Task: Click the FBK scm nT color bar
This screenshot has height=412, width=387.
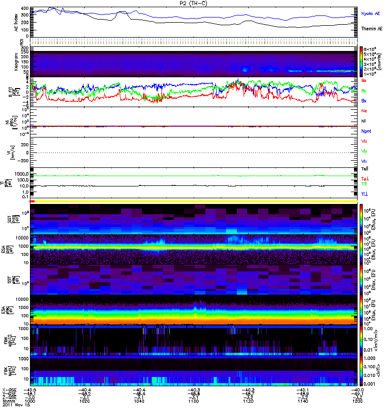Action: click(361, 371)
